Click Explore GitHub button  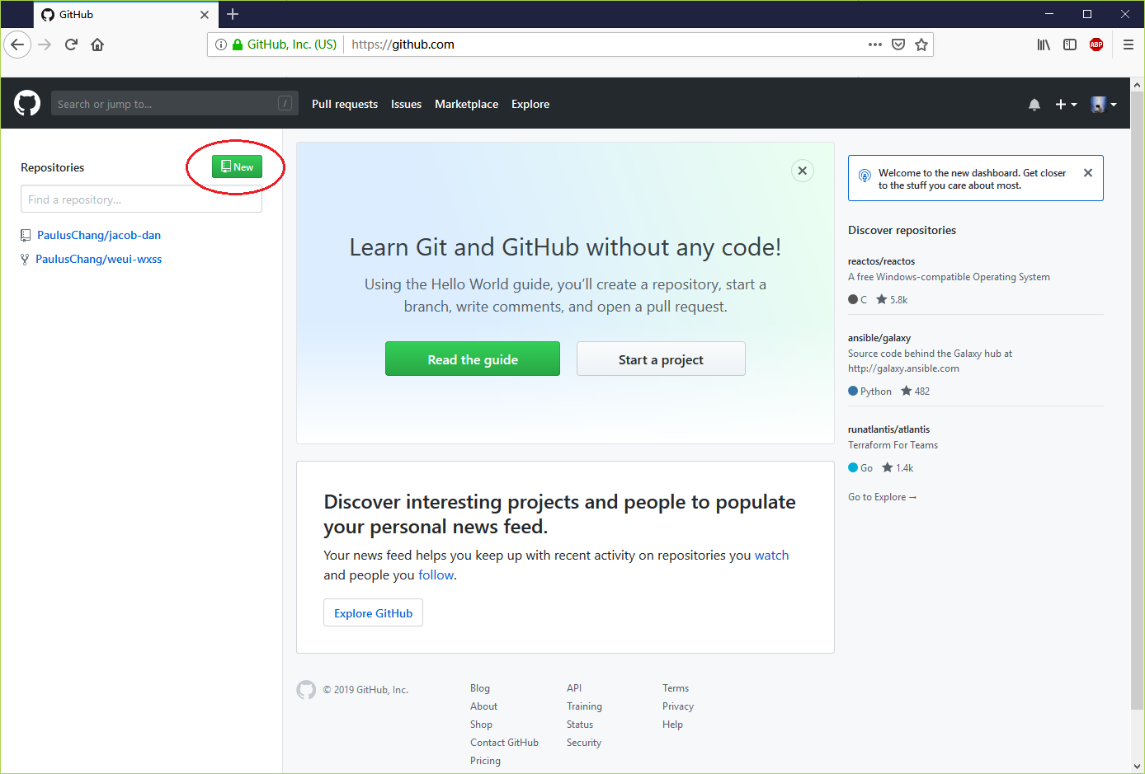[373, 612]
